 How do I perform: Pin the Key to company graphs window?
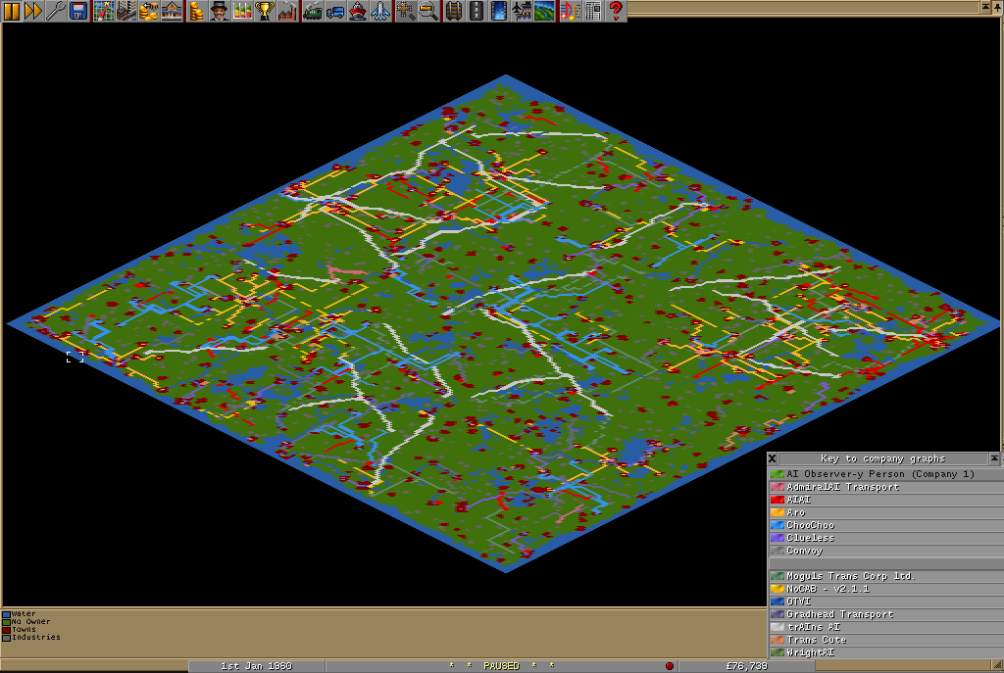click(x=994, y=458)
